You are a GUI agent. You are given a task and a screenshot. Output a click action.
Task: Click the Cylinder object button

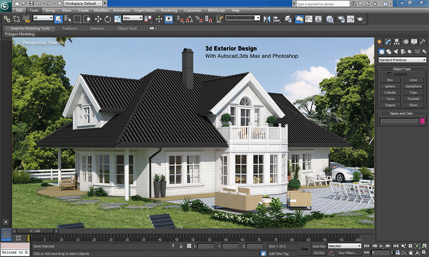click(390, 92)
